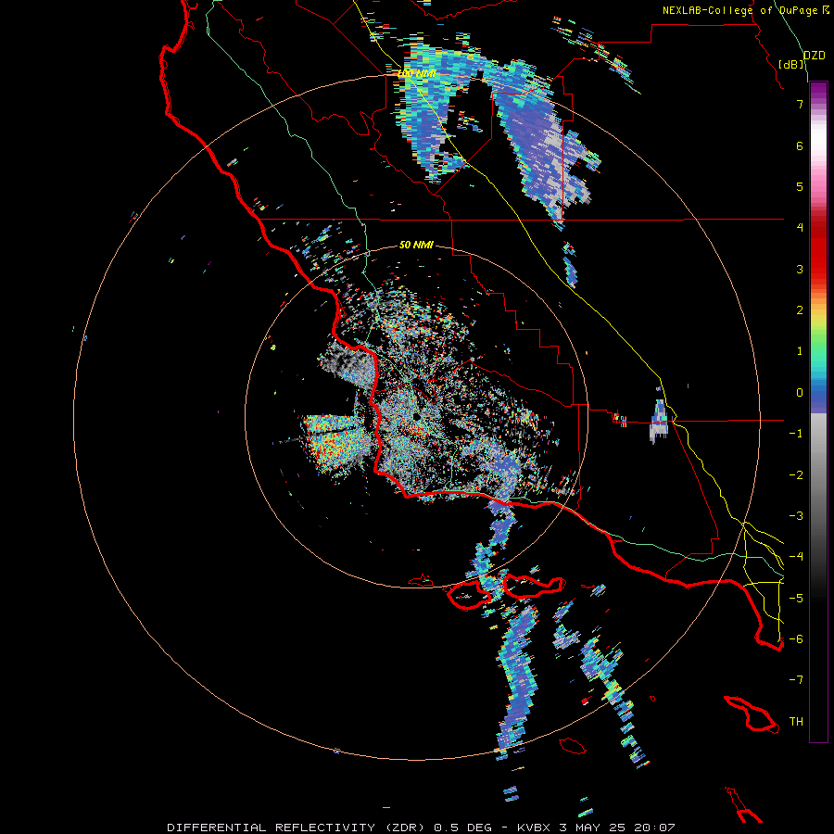
Task: Click the 6 value on the scale
Action: 800,145
